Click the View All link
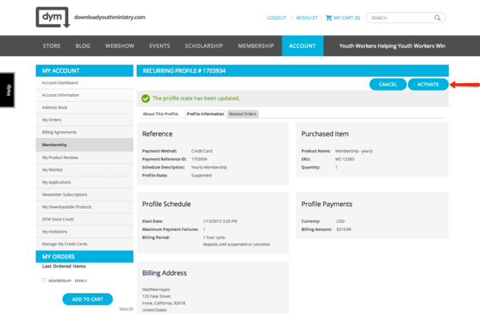 pos(126,308)
